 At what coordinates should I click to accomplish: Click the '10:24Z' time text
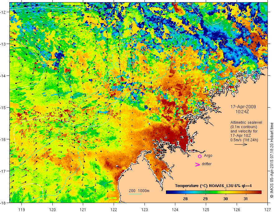pos(242,112)
